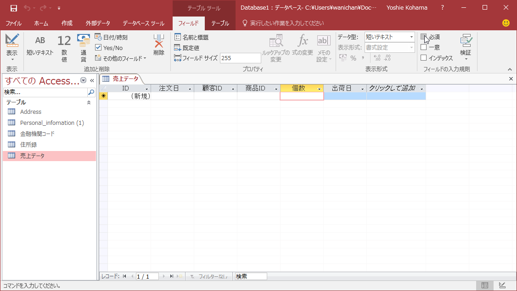Viewport: 517px width, 291px height.
Task: Add a Date/Time (日付/時刻) field
Action: (x=111, y=37)
